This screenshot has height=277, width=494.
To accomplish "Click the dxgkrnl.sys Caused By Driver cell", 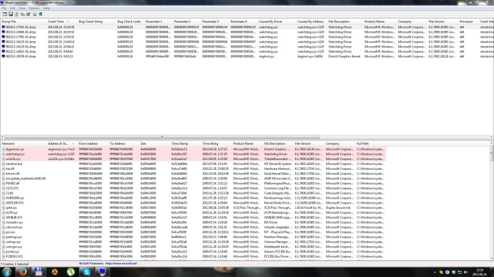I will 267,56.
